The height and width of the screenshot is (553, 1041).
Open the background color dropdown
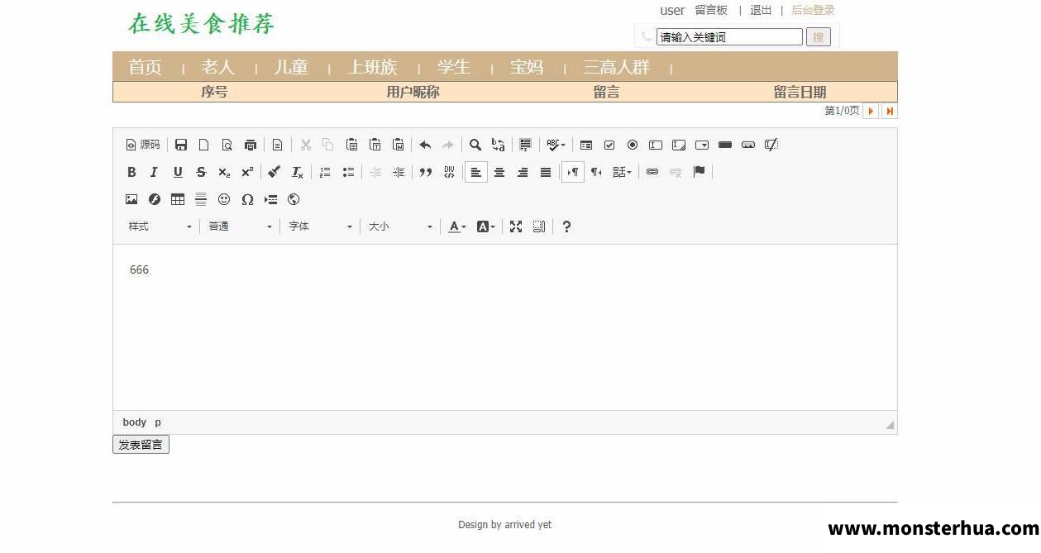click(485, 226)
